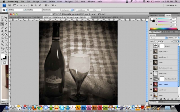
Task: Create new adjustment layer icon
Action: 164,99
